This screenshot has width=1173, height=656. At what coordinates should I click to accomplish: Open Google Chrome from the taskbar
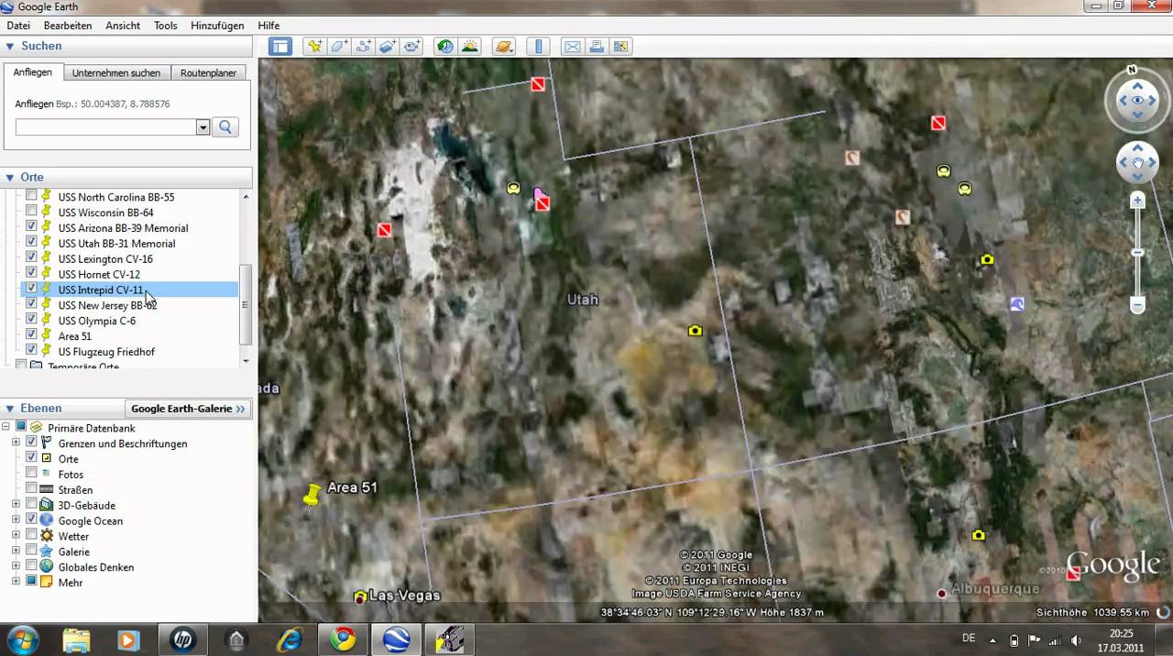[344, 639]
